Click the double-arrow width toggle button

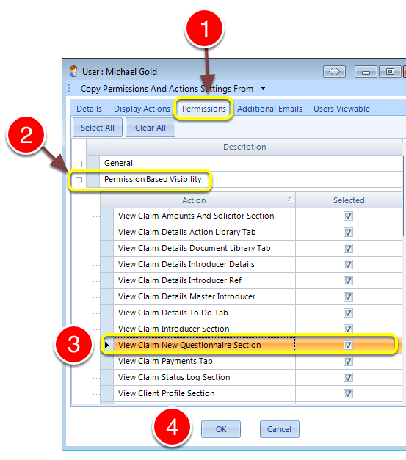click(334, 71)
